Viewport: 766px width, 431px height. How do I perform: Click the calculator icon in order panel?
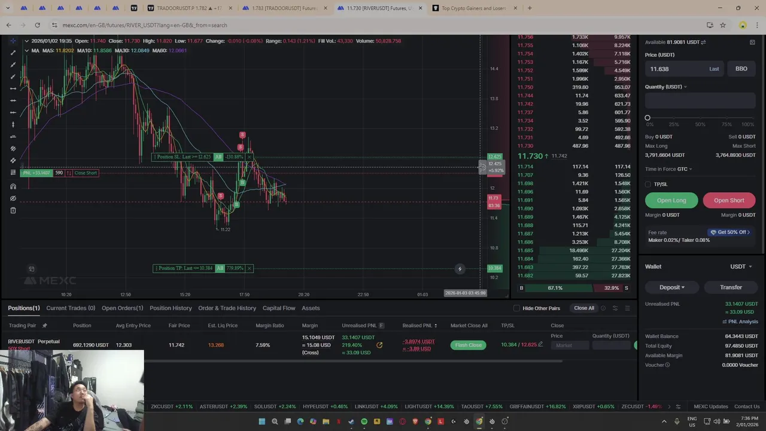[752, 42]
